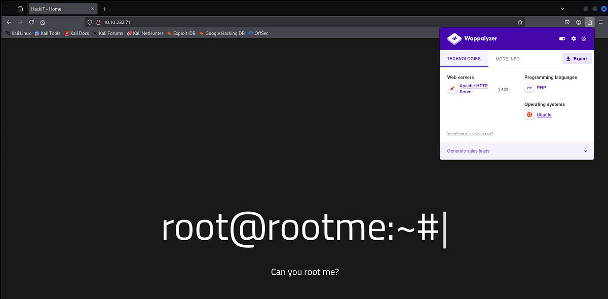608x299 pixels.
Task: Show insecure connection lock info
Action: [98, 22]
